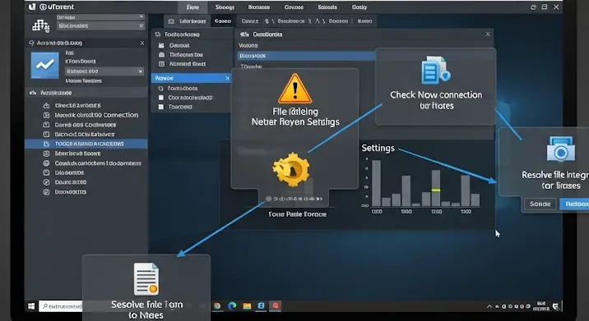
Task: Show hidden system tray icons chevron
Action: click(489, 306)
